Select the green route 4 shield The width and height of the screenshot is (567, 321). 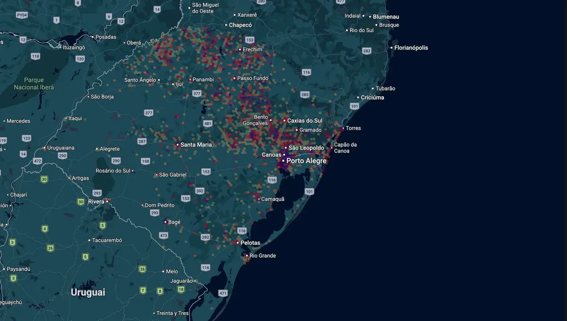tap(45, 229)
